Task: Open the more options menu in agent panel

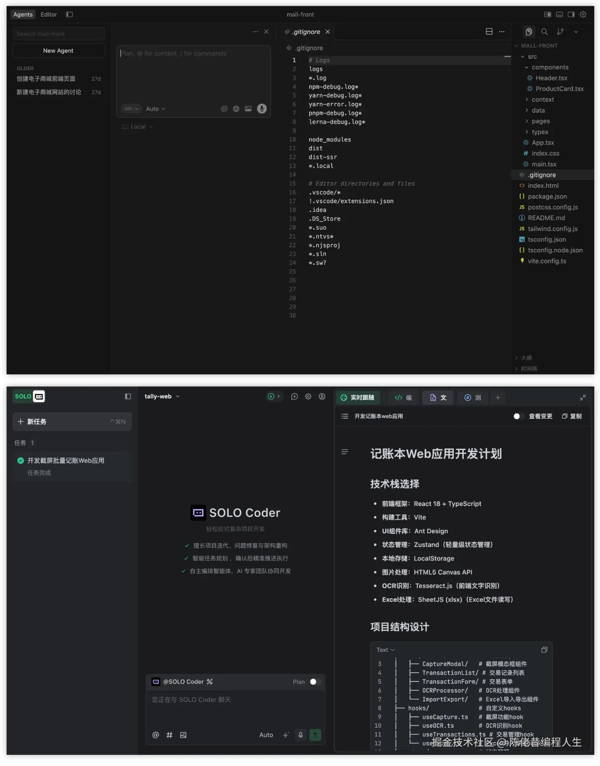Action: pos(255,32)
